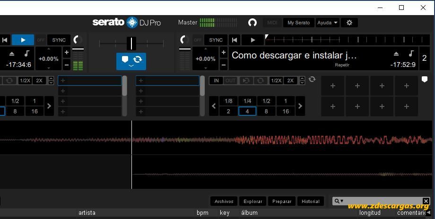
Task: Toggle the MIDI button
Action: 272,23
